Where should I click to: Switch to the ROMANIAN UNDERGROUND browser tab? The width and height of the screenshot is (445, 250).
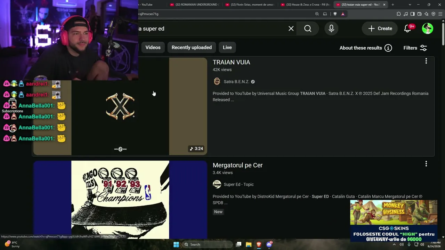(x=195, y=5)
